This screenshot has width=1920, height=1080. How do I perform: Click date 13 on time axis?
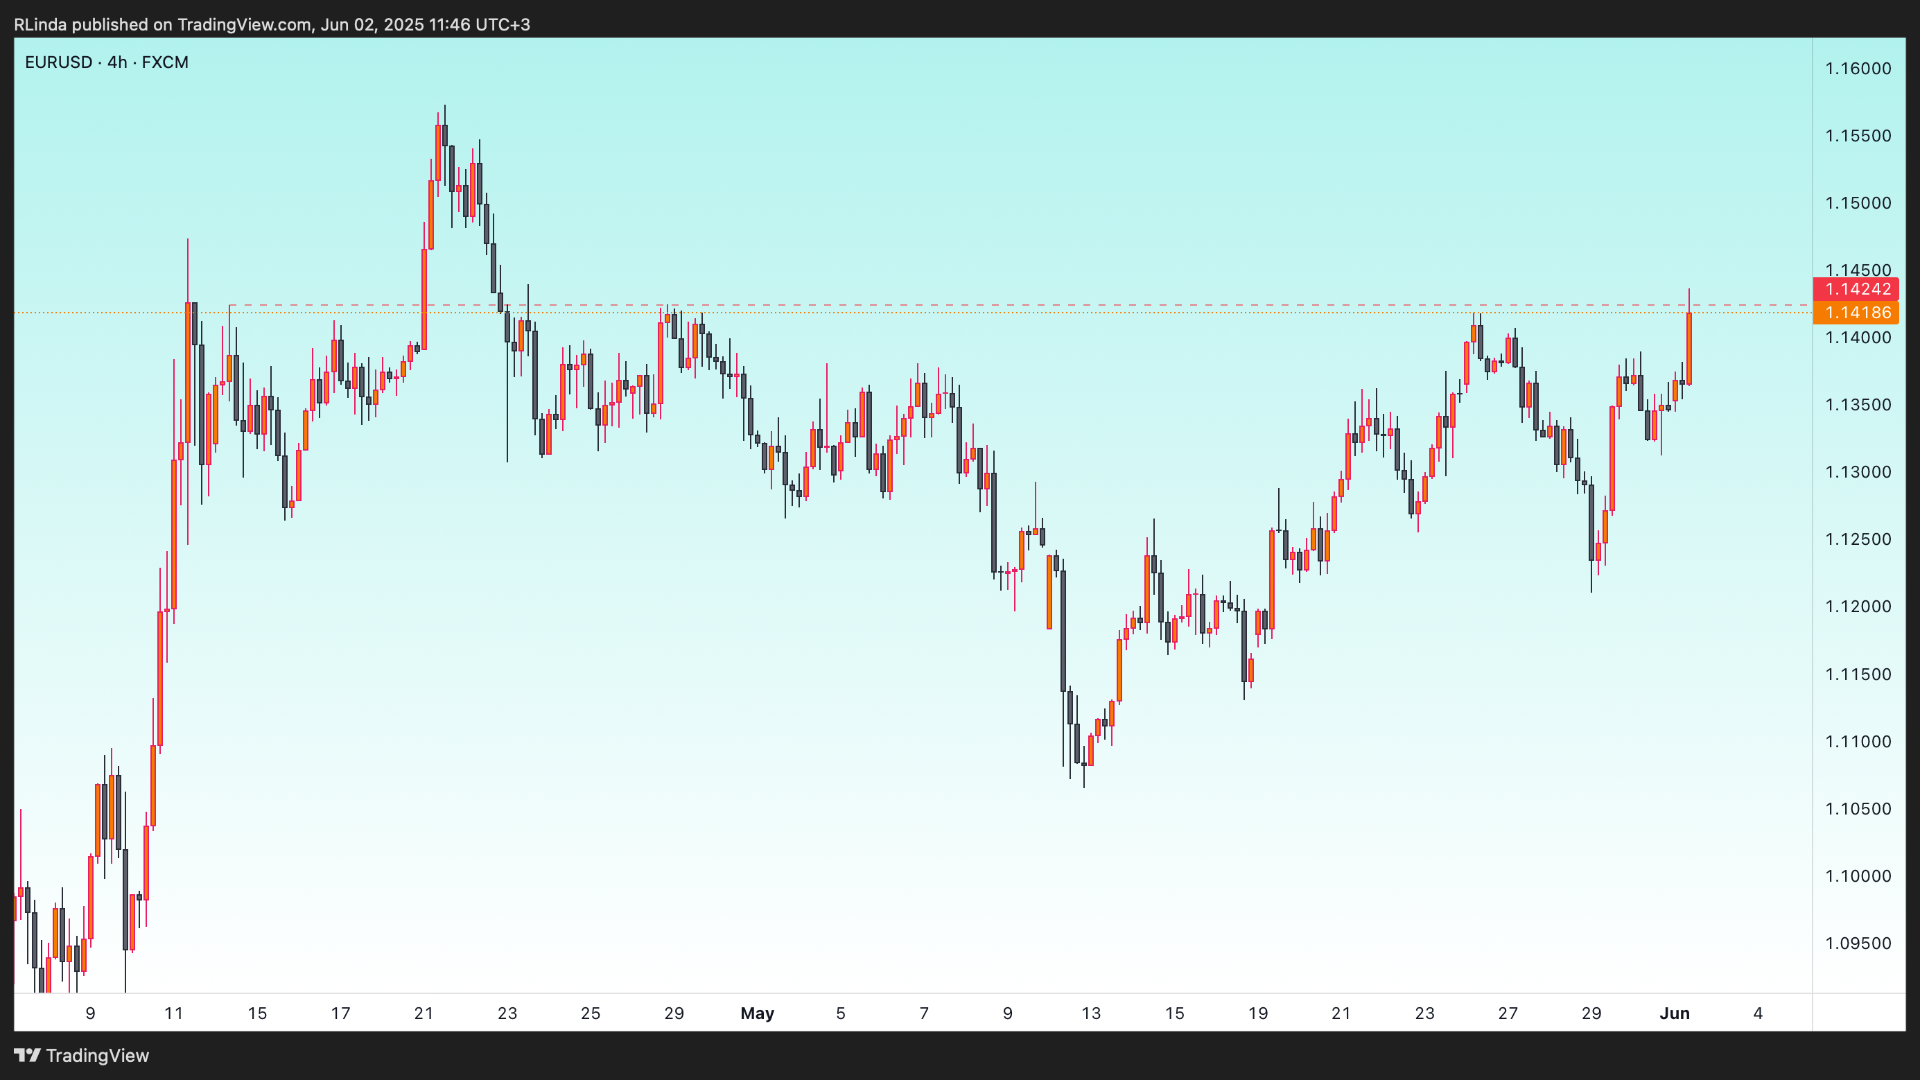tap(1091, 1013)
